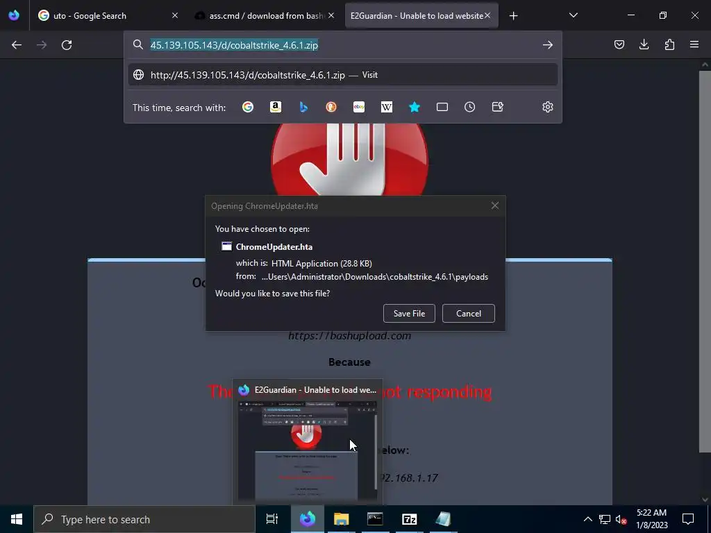Search with Wikipedia in the address bar dropdown
The image size is (711, 533).
(386, 107)
